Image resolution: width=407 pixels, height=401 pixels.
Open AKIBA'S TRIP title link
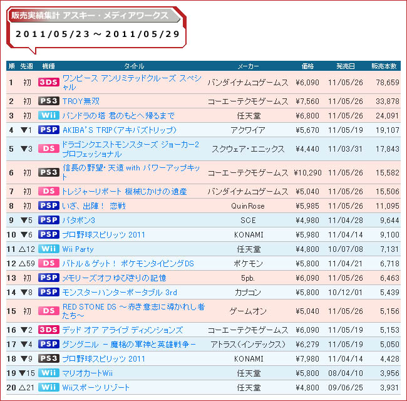click(x=120, y=130)
